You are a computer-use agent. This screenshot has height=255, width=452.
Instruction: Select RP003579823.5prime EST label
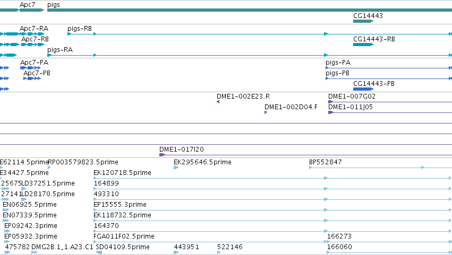pos(83,162)
